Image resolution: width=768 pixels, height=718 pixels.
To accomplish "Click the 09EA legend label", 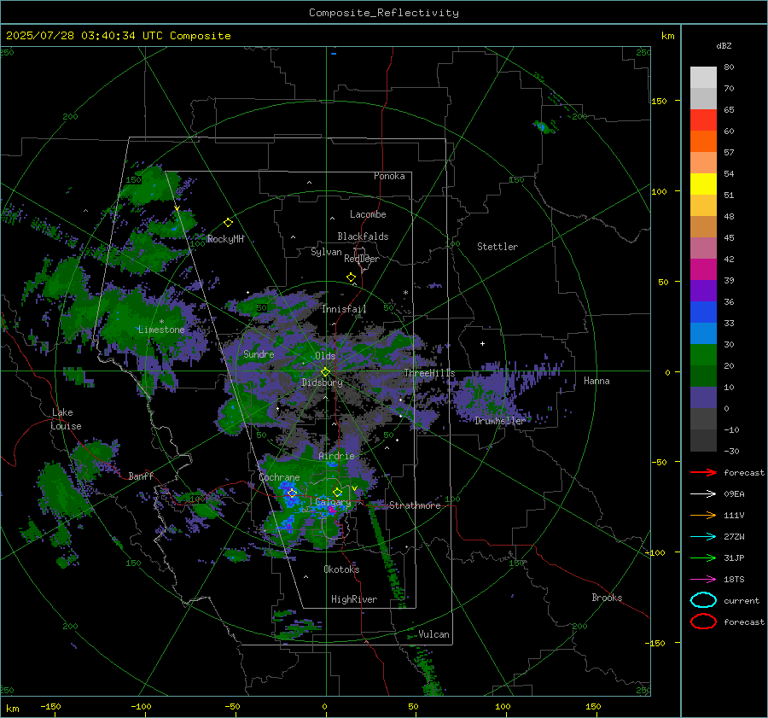I will (x=734, y=494).
